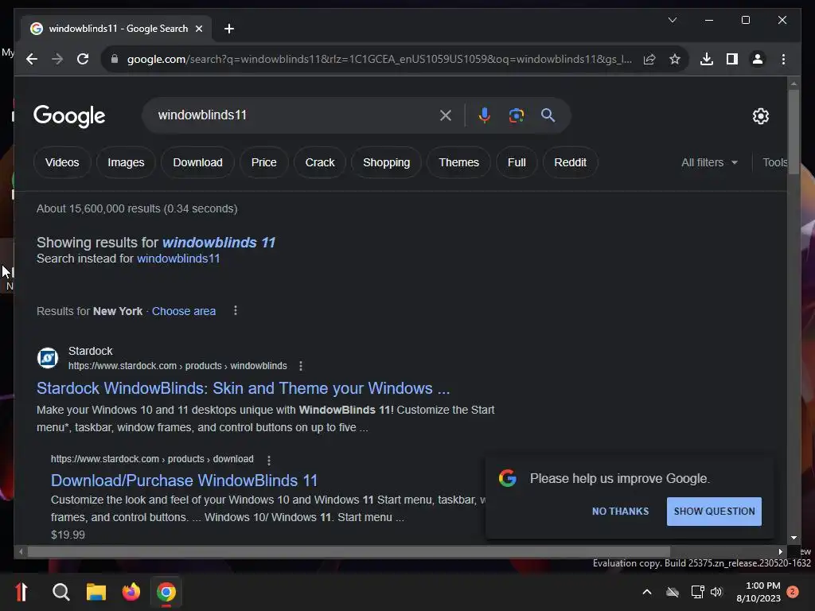Clear the search box text
Image resolution: width=815 pixels, height=611 pixels.
click(x=446, y=115)
